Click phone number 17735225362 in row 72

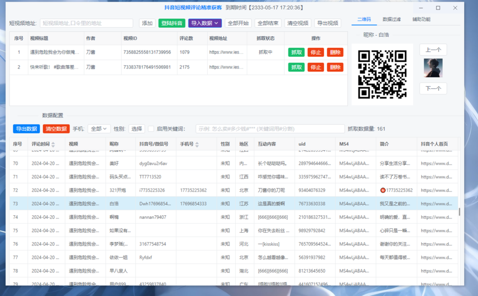tap(193, 190)
